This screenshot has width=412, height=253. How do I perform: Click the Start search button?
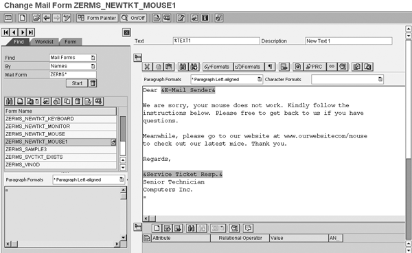pos(77,83)
